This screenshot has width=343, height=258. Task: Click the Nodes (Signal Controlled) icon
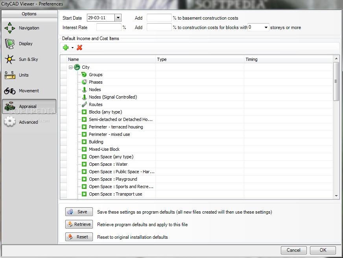[84, 97]
